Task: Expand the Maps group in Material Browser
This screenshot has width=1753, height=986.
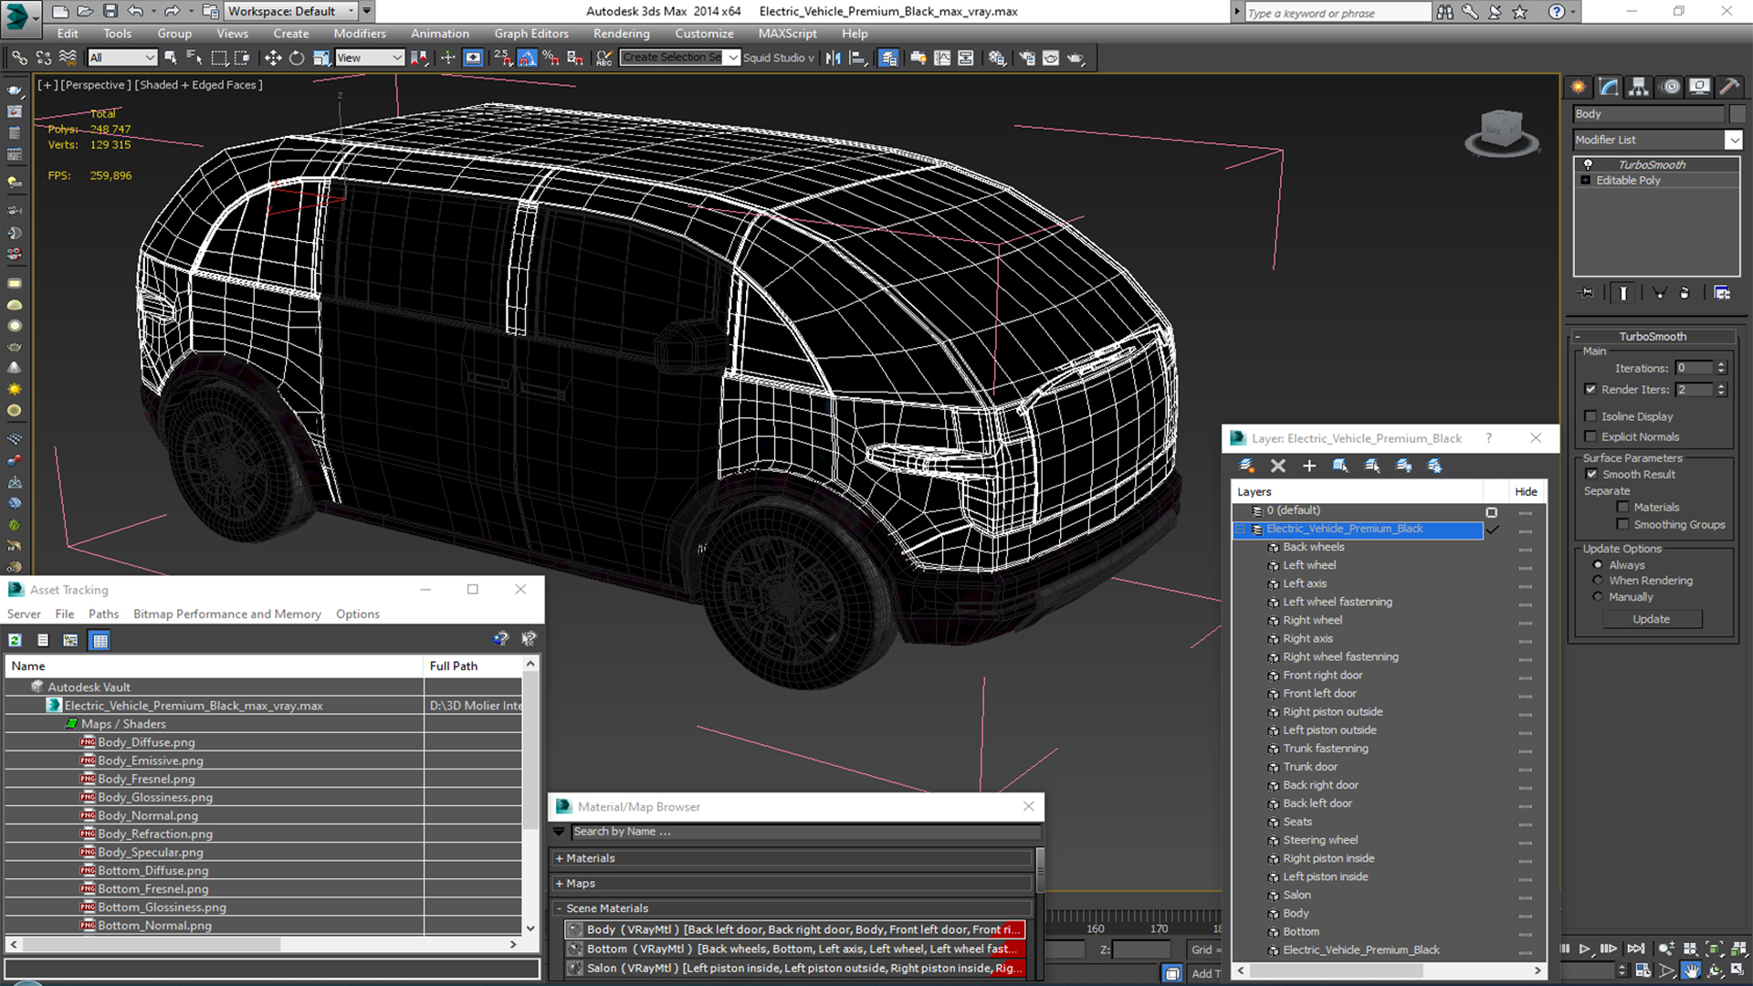Action: pos(559,884)
